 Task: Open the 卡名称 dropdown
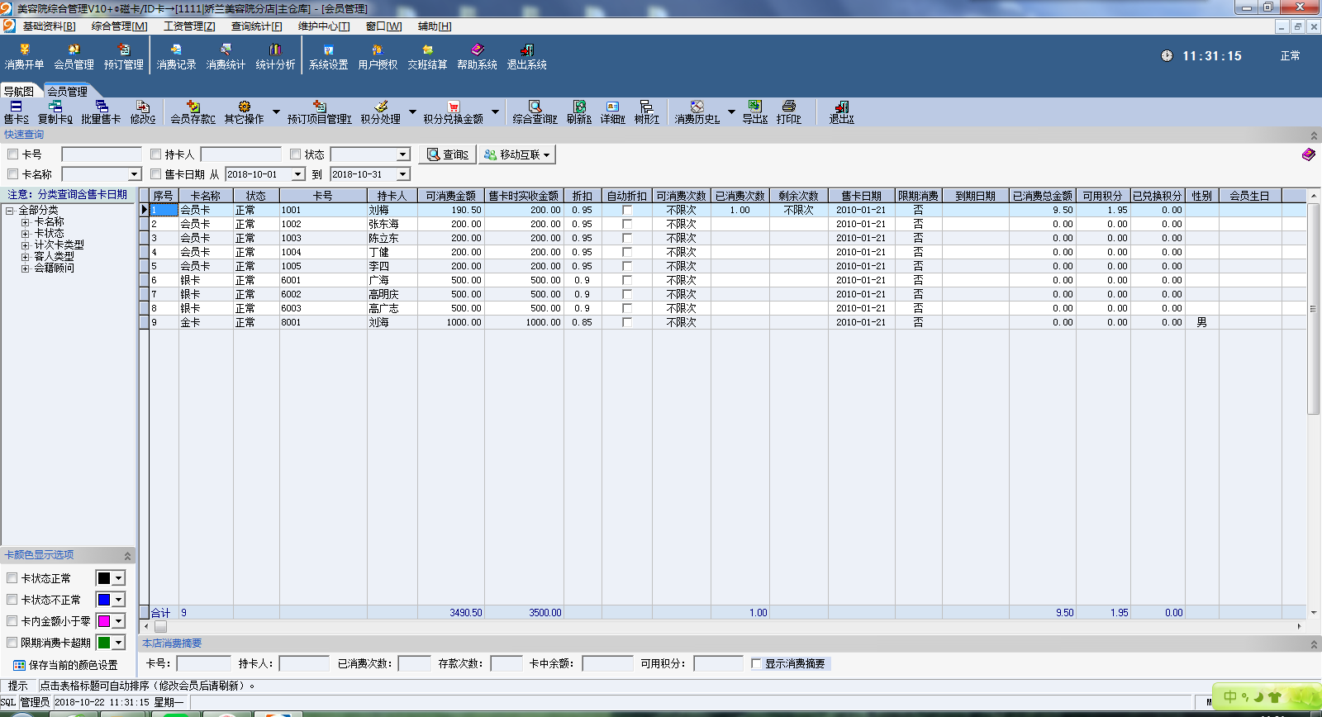[x=135, y=174]
